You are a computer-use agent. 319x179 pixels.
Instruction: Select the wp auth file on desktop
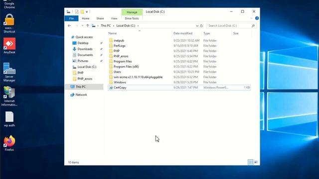tap(9, 119)
